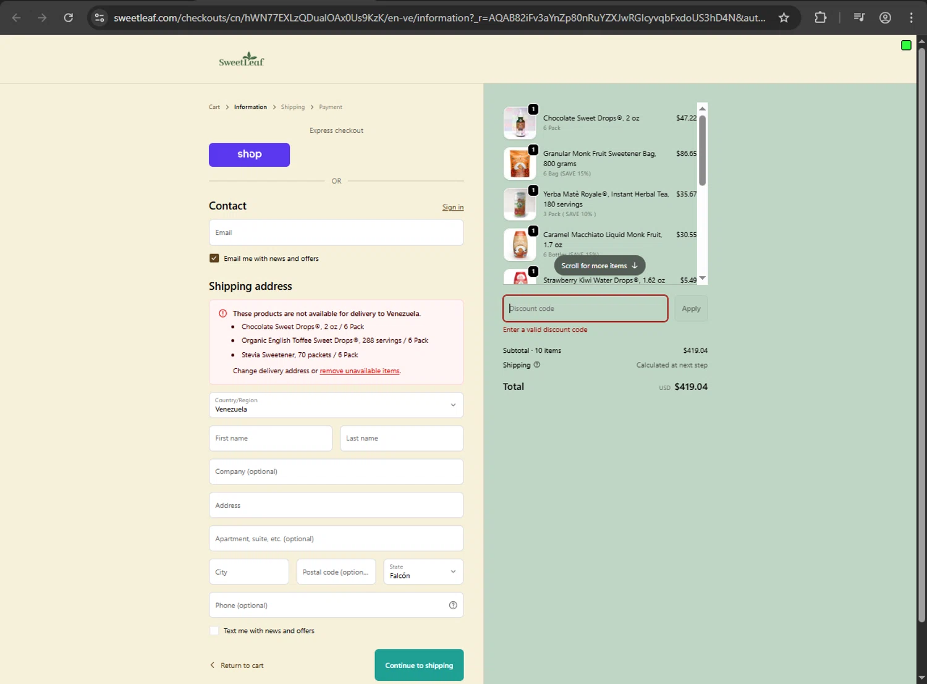The height and width of the screenshot is (684, 927).
Task: Focus the Company (optional) field
Action: [336, 471]
